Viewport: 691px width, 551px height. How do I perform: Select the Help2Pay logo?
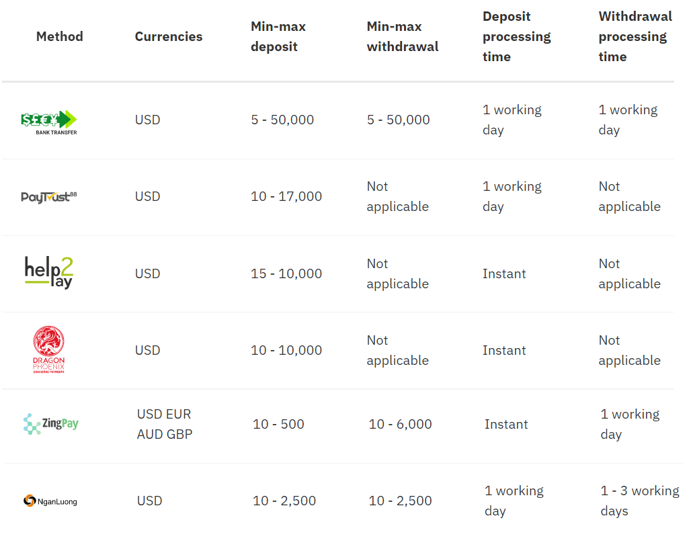point(49,272)
